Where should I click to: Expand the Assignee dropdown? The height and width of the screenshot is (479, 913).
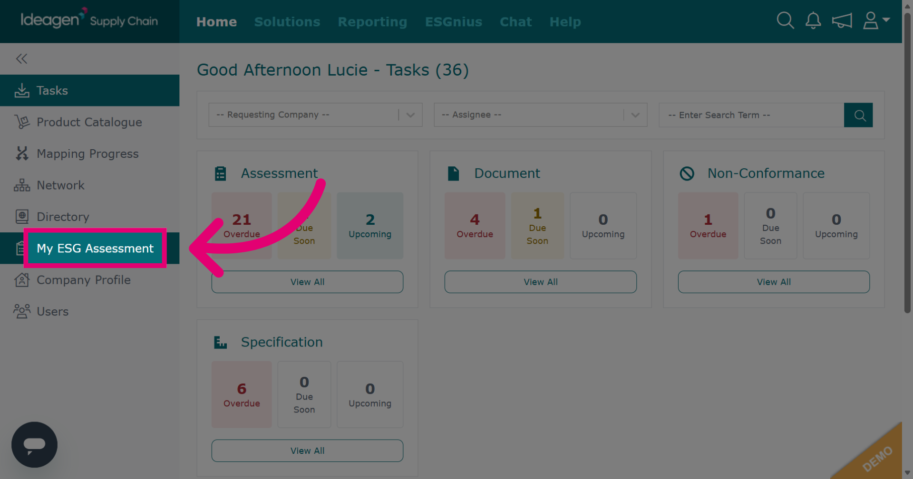[540, 115]
